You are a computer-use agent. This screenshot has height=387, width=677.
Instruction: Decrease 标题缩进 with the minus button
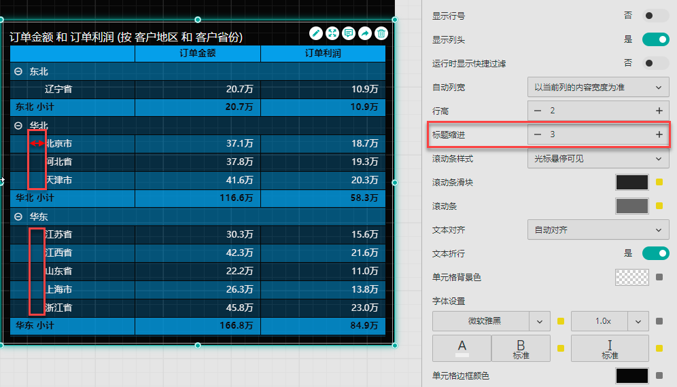(538, 134)
